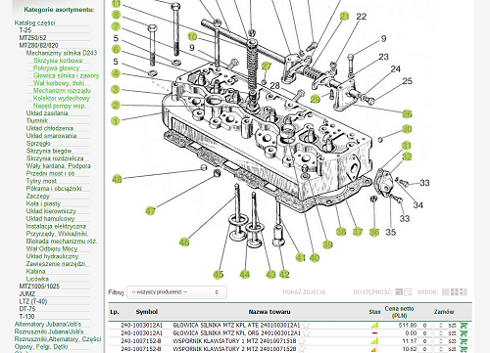Open Głowica silnika i zawory category
The image size is (490, 353).
[66, 75]
